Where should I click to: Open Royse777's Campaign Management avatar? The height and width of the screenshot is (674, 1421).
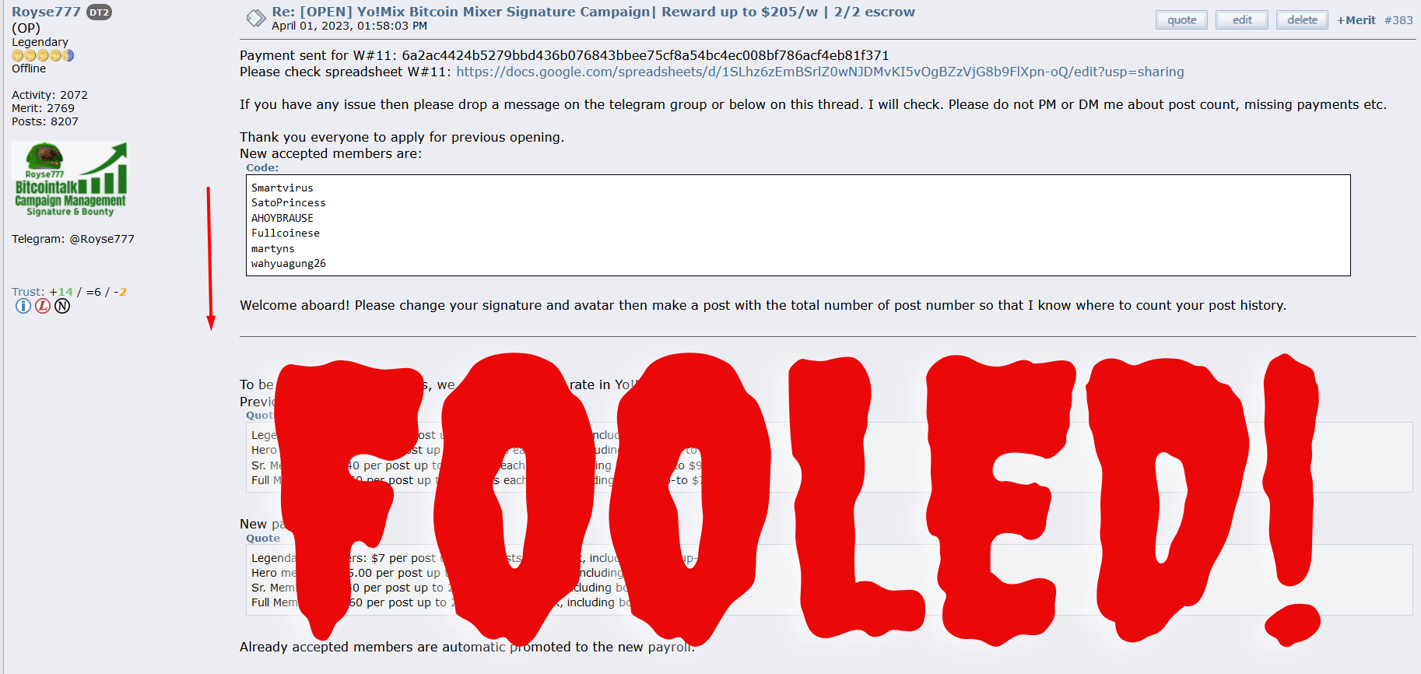70,179
